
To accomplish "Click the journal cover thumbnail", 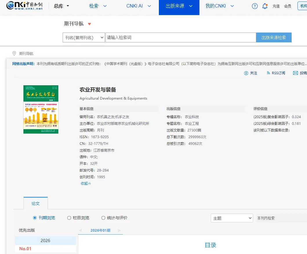I will [41, 109].
